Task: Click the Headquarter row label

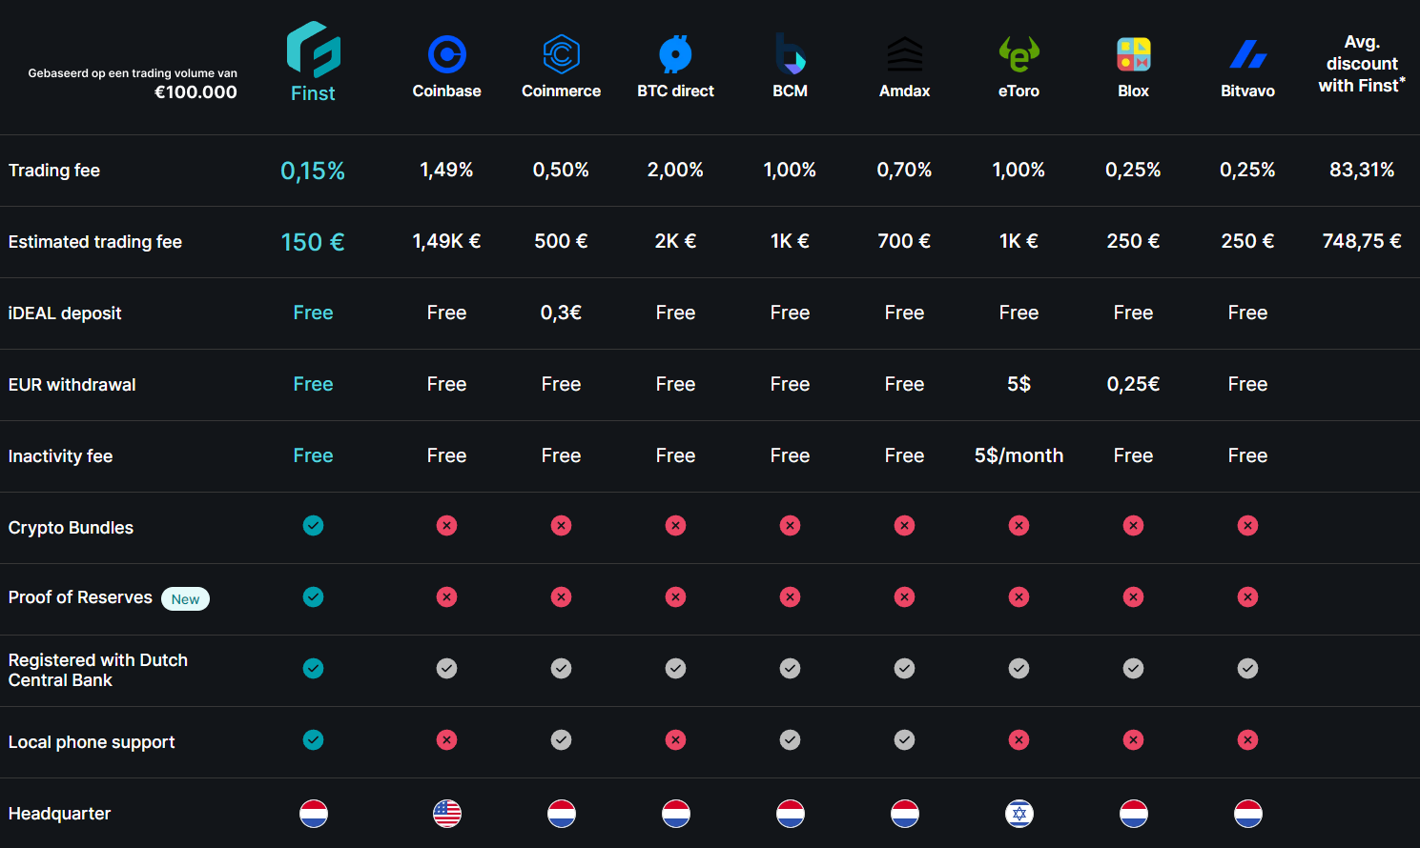Action: [59, 814]
